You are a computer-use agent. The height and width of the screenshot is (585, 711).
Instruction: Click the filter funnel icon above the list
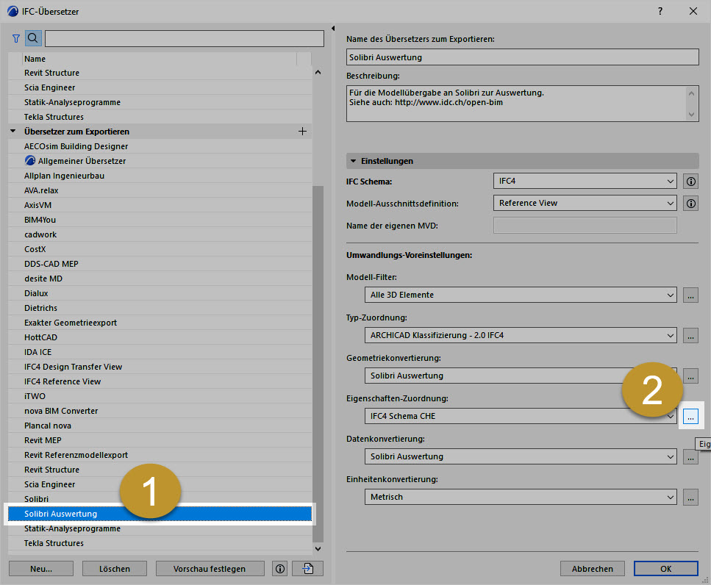[16, 38]
